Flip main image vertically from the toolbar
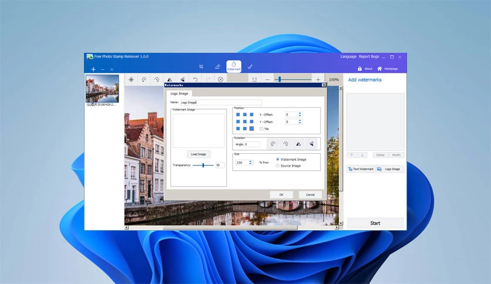 tap(182, 79)
